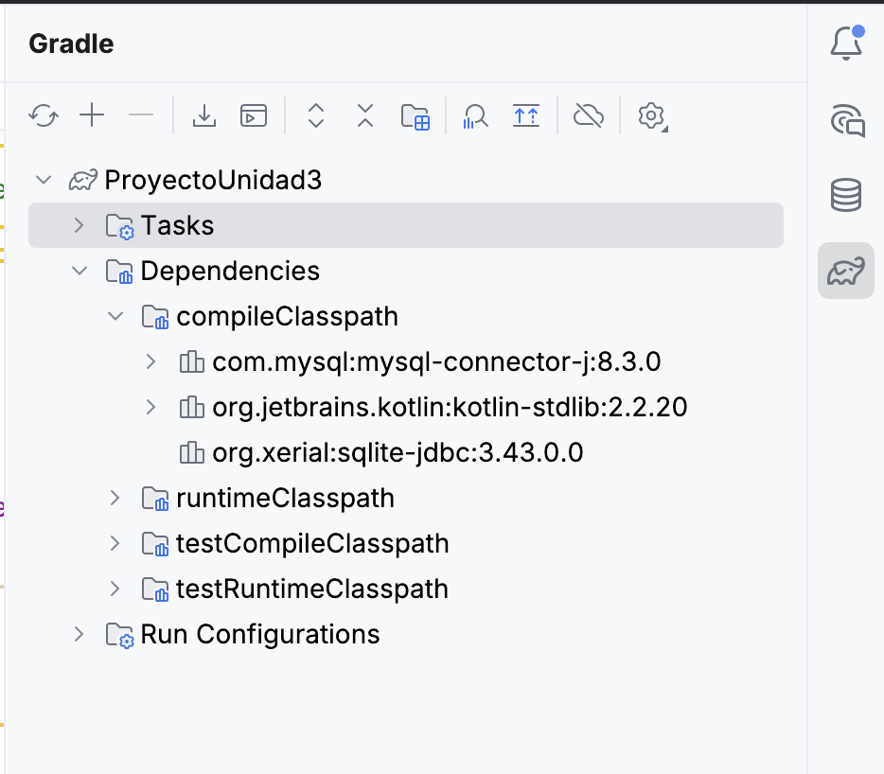Click the Dependencies folder chart icon
Viewport: 884px width, 774px height.
coord(119,272)
